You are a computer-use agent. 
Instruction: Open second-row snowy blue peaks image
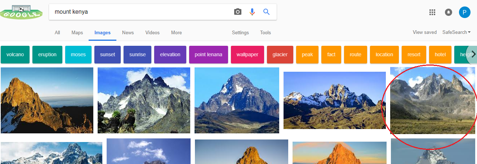(52, 153)
